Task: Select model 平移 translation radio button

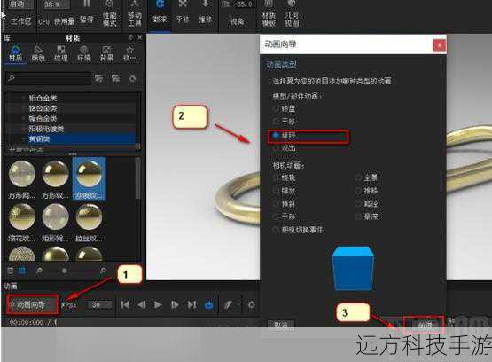Action: point(276,122)
